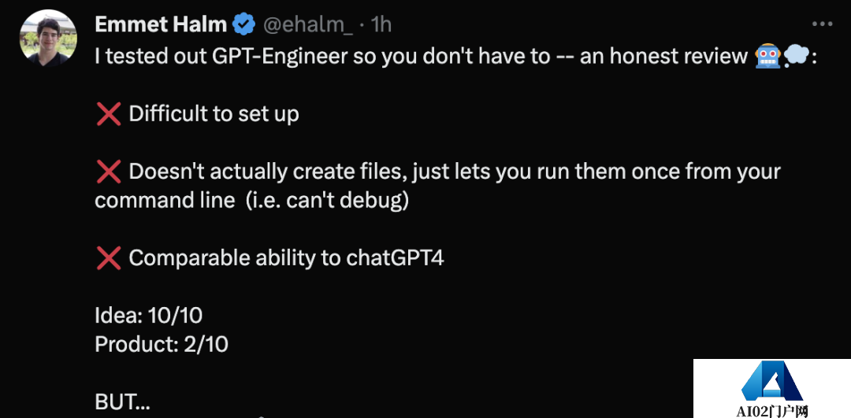Viewport: 851px width, 418px height.
Task: Click Emmet Halm's blue verified badge
Action: (243, 24)
